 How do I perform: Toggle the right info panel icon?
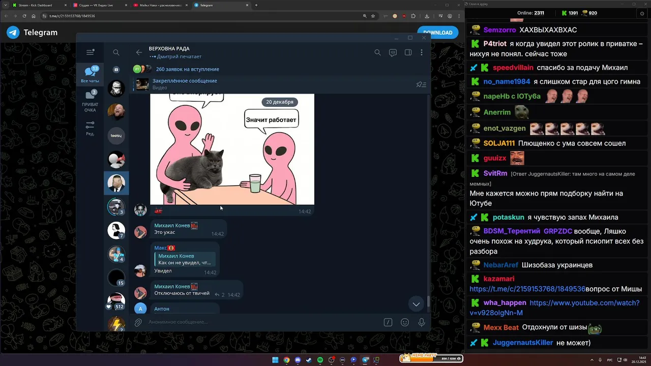pyautogui.click(x=408, y=52)
